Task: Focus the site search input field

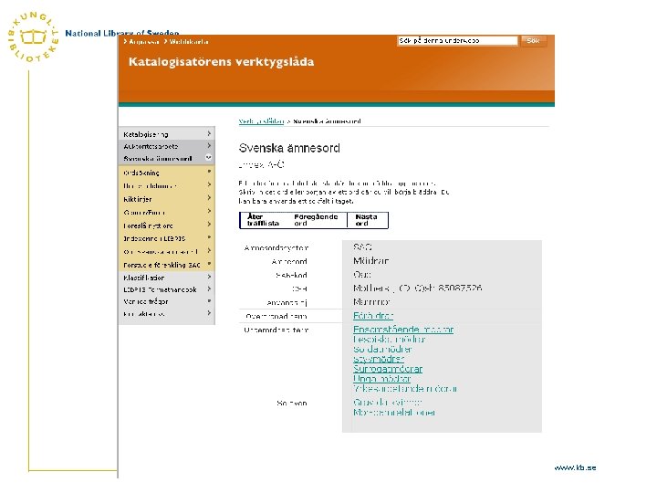Action: [x=457, y=41]
